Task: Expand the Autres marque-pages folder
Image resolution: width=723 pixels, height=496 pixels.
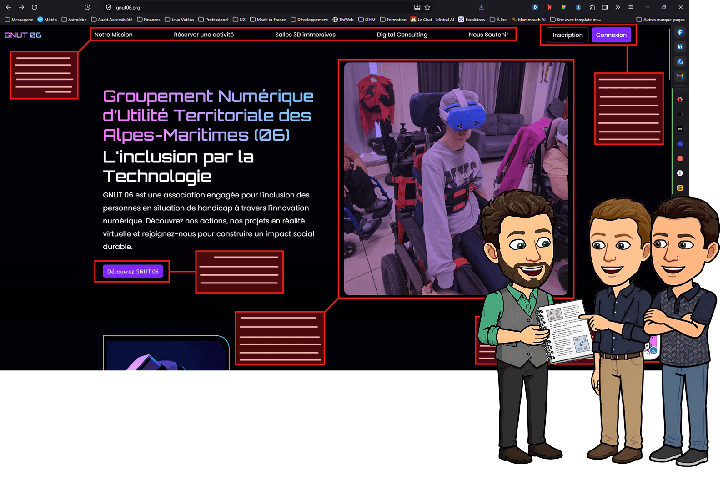Action: [x=660, y=20]
